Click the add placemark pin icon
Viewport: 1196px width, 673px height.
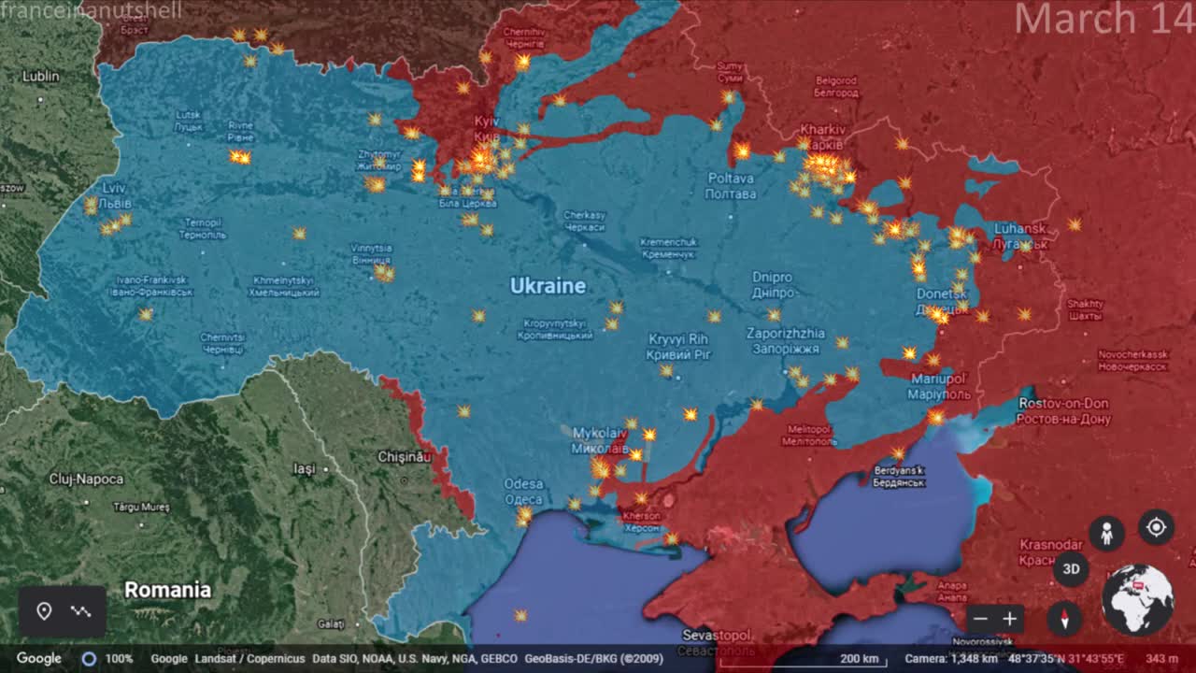click(x=44, y=611)
